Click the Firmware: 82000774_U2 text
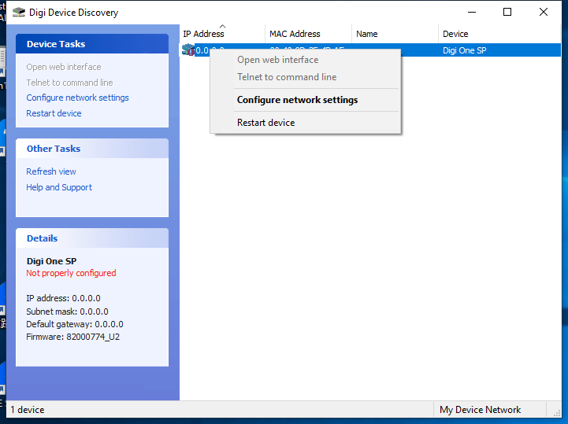 click(72, 337)
